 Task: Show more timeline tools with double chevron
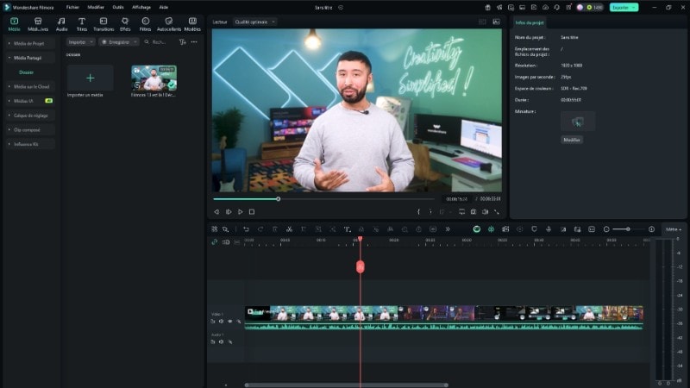(448, 229)
